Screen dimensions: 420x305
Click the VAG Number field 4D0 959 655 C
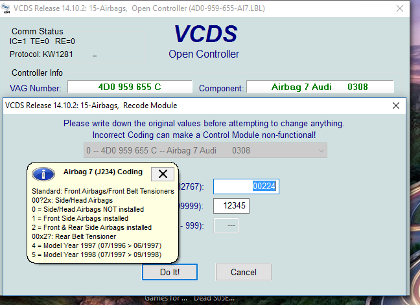[x=130, y=87]
